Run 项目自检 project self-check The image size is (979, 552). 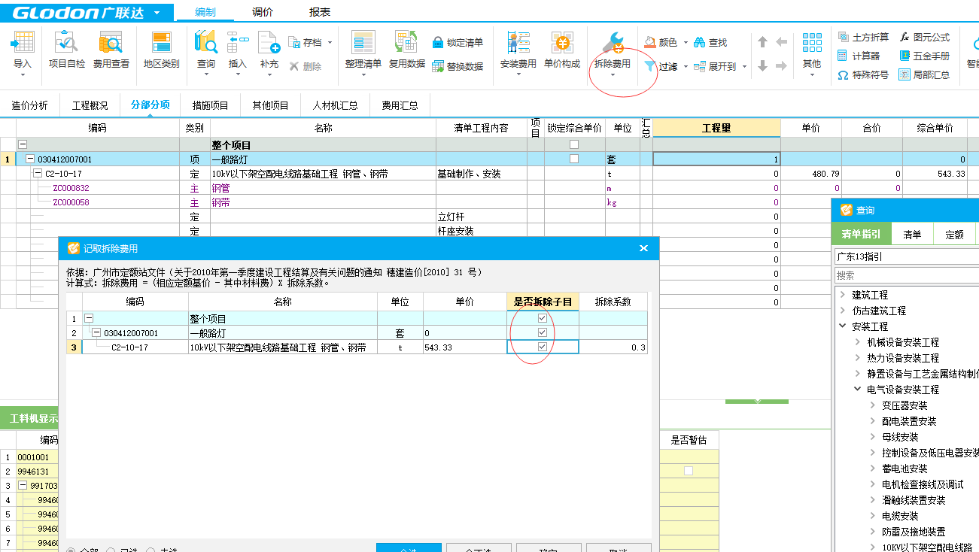[67, 50]
